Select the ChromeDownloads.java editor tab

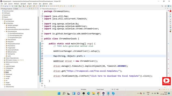point(49,9)
